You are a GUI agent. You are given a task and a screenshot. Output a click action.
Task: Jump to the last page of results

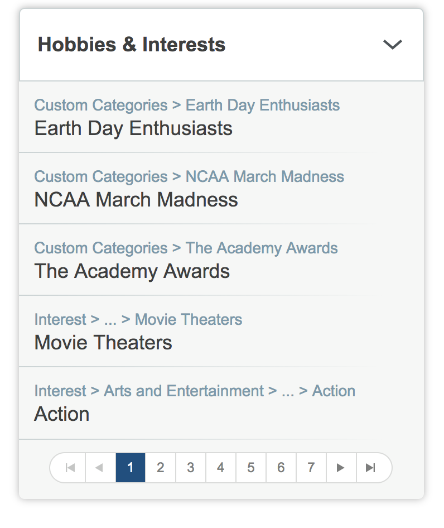coord(371,468)
